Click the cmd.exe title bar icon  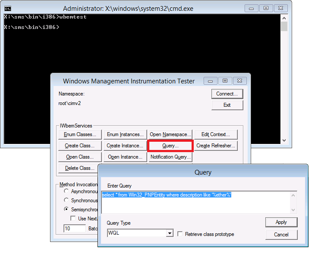[x=8, y=9]
